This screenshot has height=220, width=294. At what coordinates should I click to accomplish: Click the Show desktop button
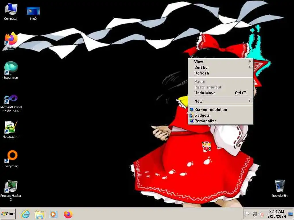(x=291, y=214)
